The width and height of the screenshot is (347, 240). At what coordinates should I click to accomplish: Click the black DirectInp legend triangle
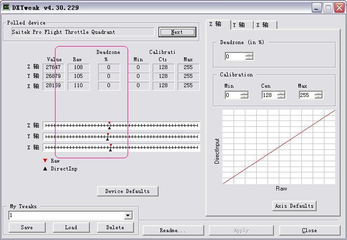[x=45, y=168]
